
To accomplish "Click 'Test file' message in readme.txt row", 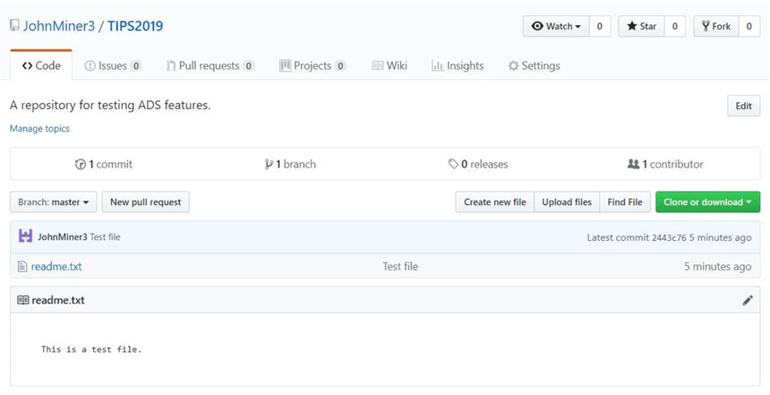I will [x=400, y=266].
